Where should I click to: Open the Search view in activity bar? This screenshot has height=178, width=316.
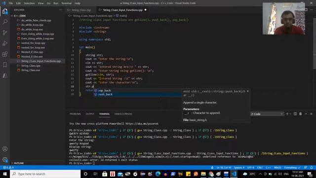pyautogui.click(x=5, y=22)
